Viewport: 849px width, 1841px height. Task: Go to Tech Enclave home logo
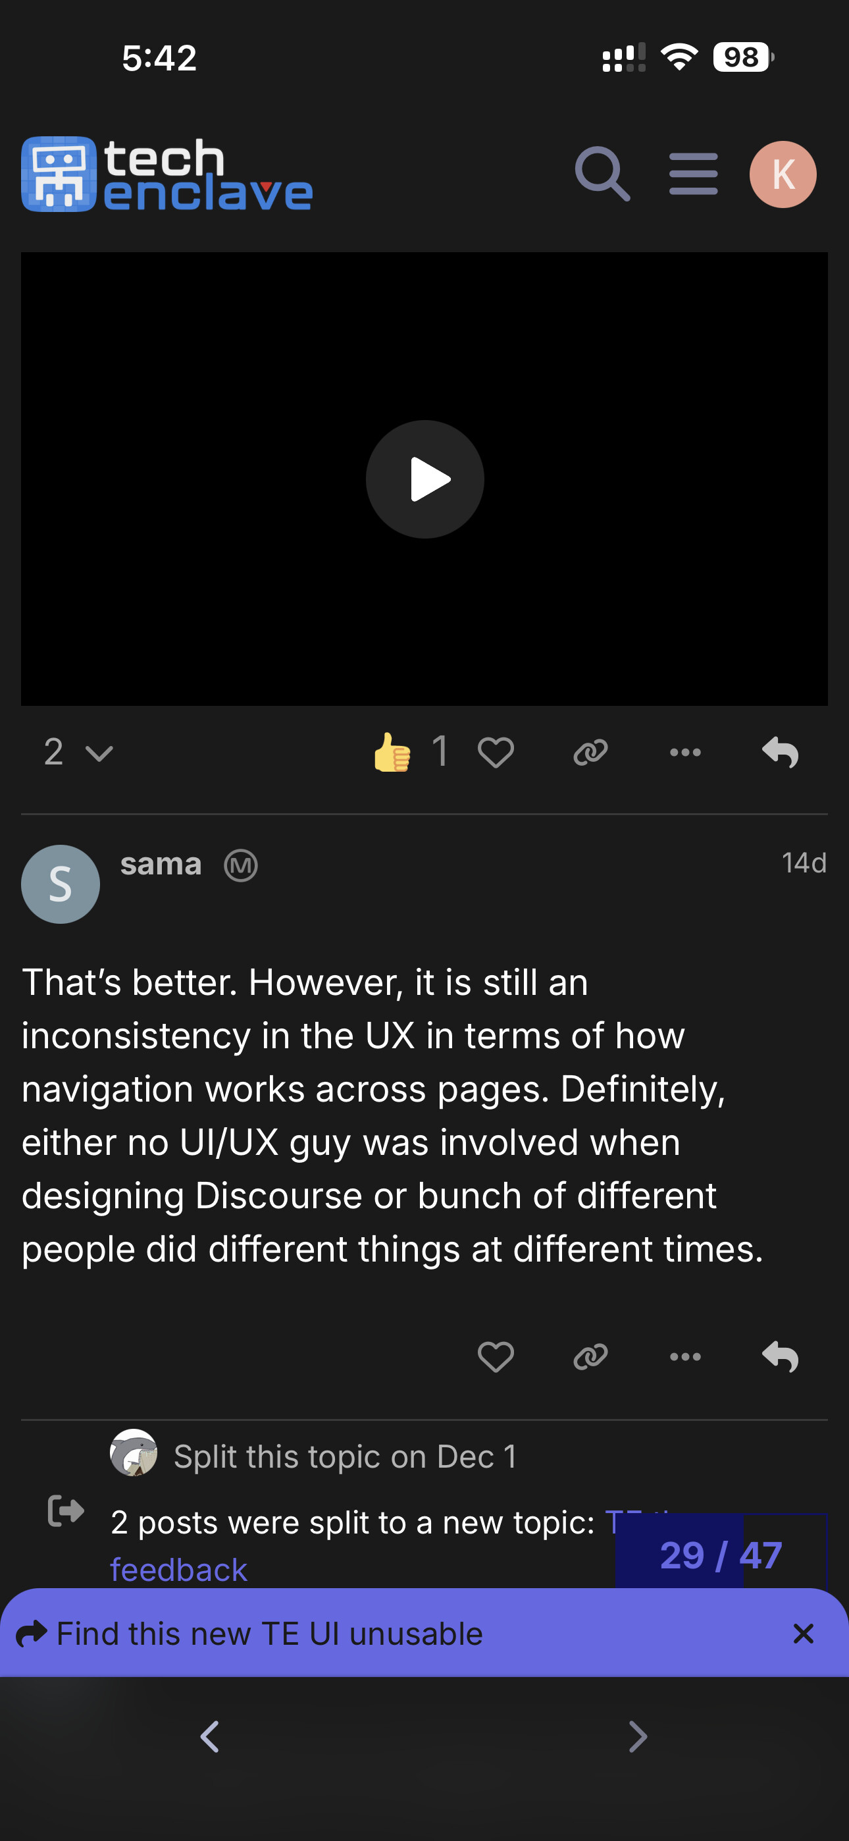point(167,174)
